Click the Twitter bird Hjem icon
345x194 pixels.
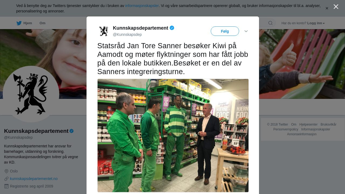pos(19,23)
